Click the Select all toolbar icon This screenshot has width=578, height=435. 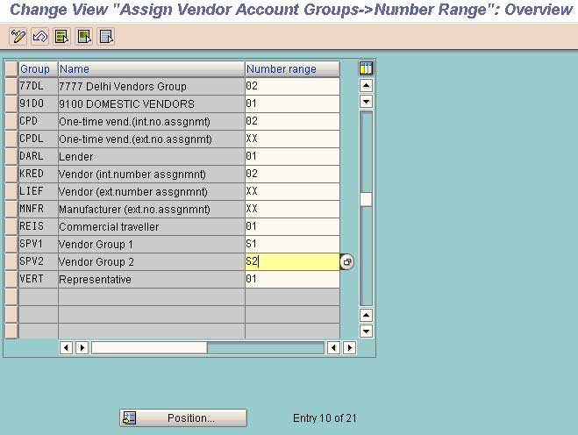(x=62, y=37)
